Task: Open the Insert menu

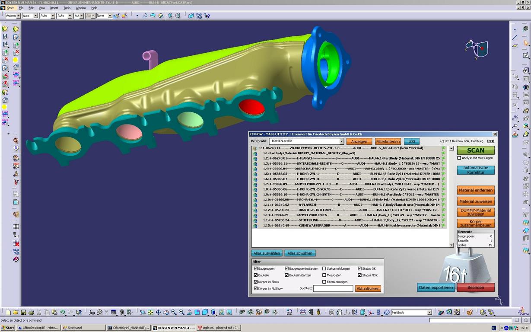Action: (x=54, y=8)
